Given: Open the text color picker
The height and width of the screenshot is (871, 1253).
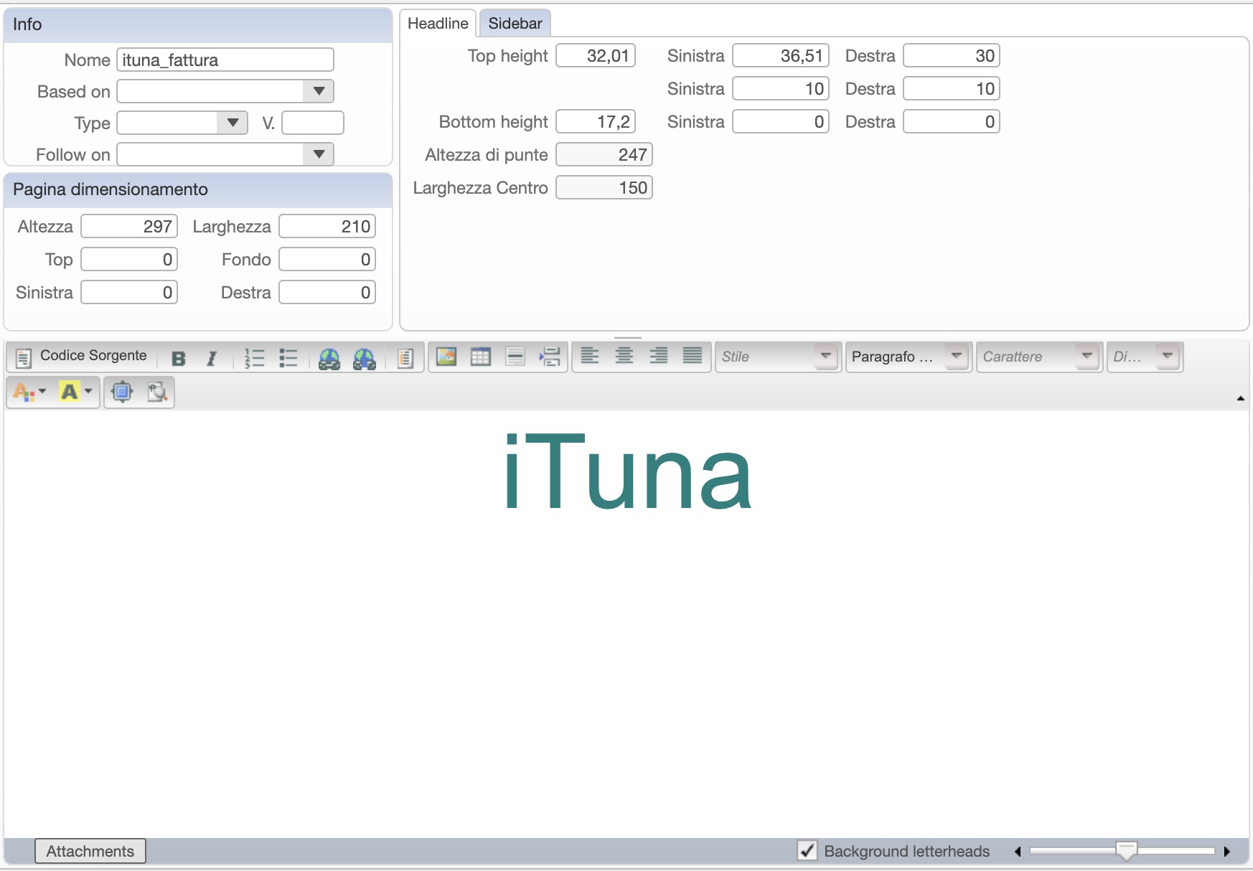Looking at the screenshot, I should [29, 392].
